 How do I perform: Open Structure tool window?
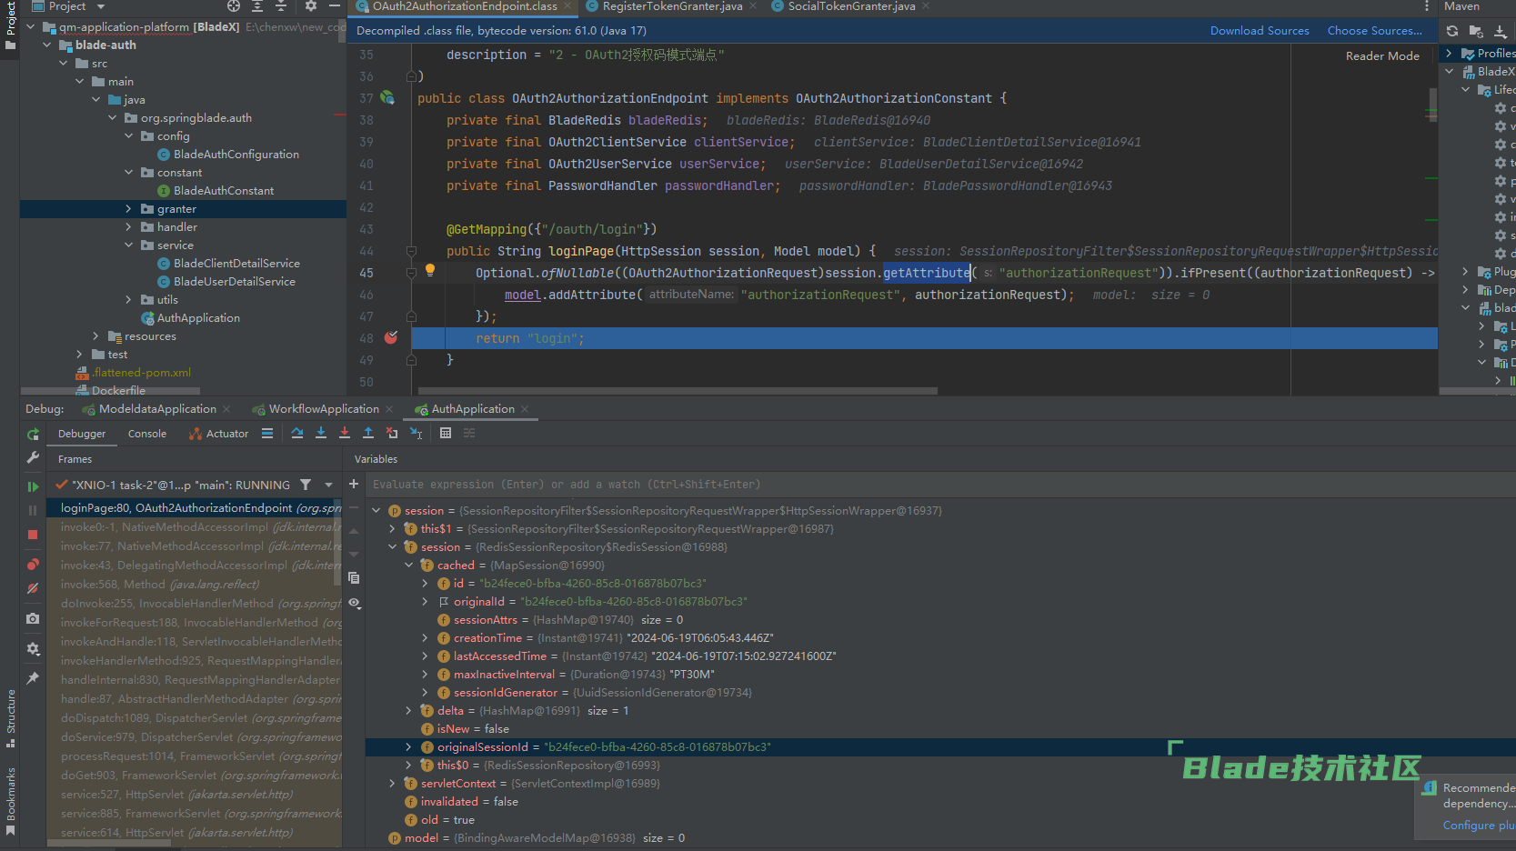10,718
